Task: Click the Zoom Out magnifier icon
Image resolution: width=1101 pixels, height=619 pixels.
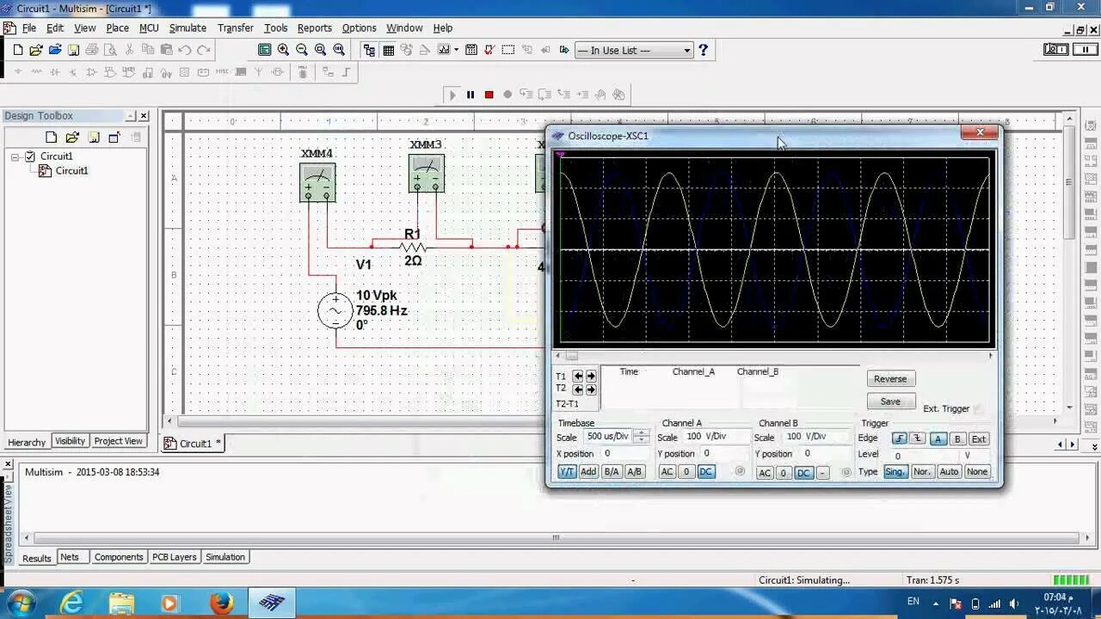Action: point(302,50)
